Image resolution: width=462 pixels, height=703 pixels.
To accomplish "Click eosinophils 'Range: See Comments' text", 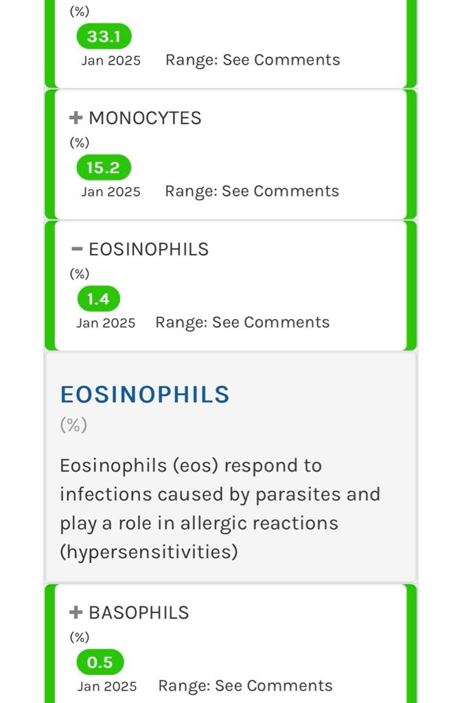I will pos(242,322).
